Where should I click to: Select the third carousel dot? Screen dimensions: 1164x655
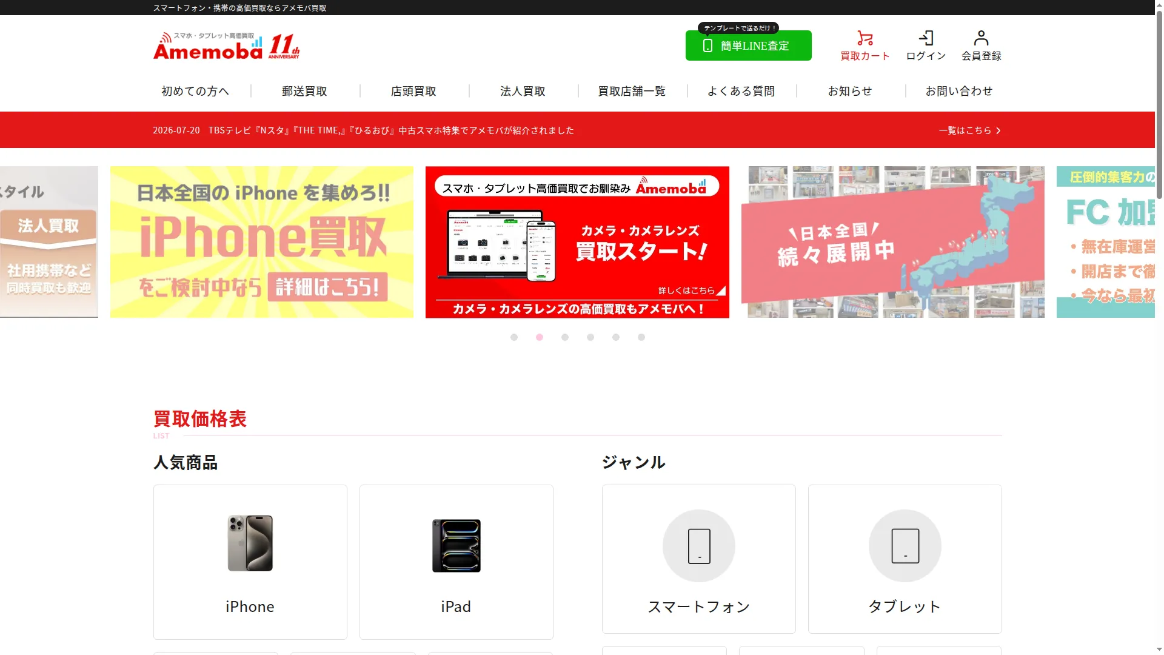pyautogui.click(x=565, y=337)
